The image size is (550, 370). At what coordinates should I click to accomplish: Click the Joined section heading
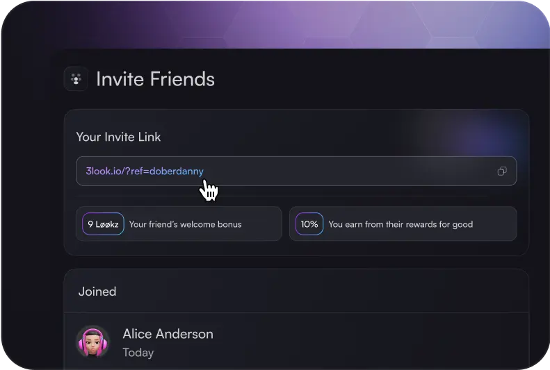pyautogui.click(x=97, y=292)
